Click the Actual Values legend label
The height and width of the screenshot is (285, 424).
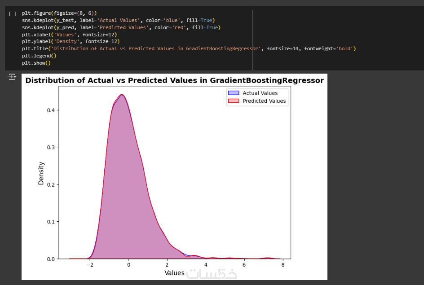[260, 93]
